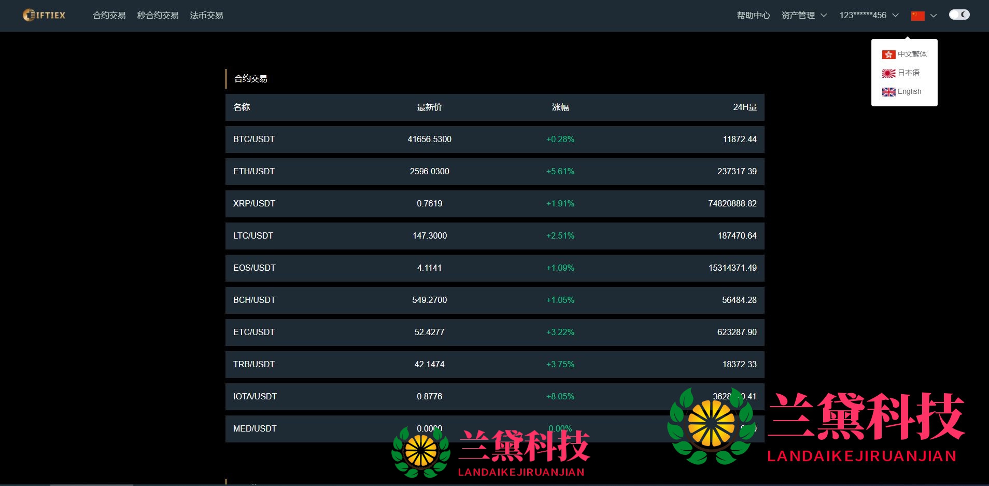Screen dimensions: 989x486
Task: Click the 涨幅 column header
Action: (560, 107)
